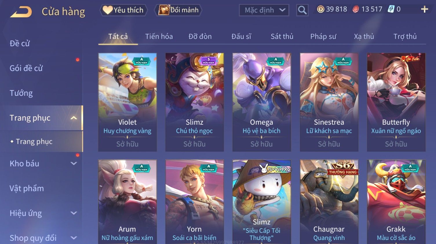Open the Mặc định sort dropdown
436x244 pixels.
[264, 10]
